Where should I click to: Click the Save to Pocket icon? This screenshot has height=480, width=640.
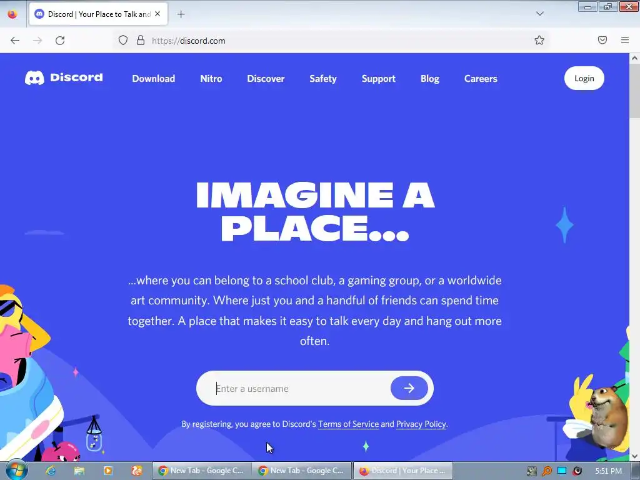(x=602, y=40)
